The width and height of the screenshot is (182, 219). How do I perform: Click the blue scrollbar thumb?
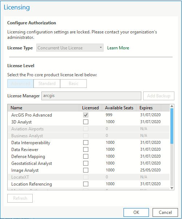pos(172,126)
